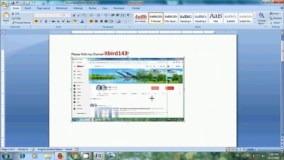
Task: Click the shading paint bucket
Action: (118, 21)
